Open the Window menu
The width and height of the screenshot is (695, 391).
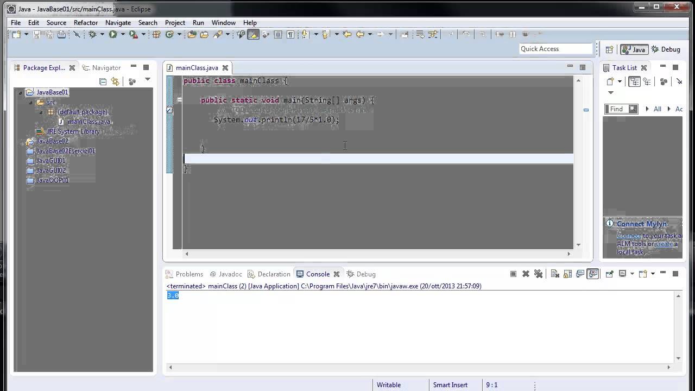(224, 23)
